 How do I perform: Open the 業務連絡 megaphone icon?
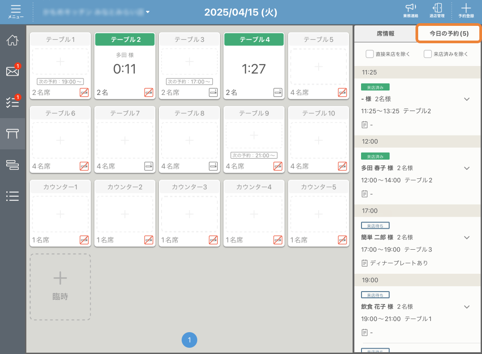411,11
